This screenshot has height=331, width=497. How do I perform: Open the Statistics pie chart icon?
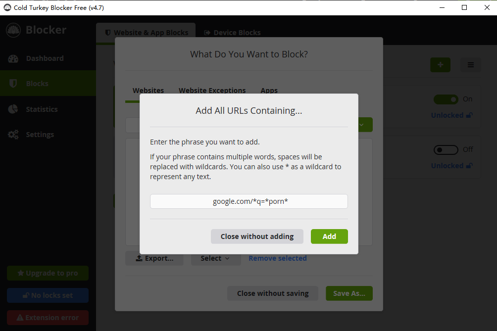[13, 109]
